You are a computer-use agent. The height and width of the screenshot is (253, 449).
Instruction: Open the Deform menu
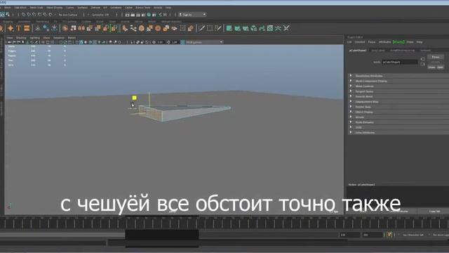95,8
